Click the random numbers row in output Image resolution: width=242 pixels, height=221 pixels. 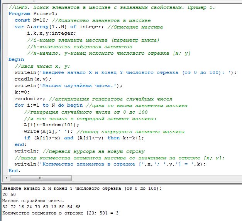click(x=41, y=207)
